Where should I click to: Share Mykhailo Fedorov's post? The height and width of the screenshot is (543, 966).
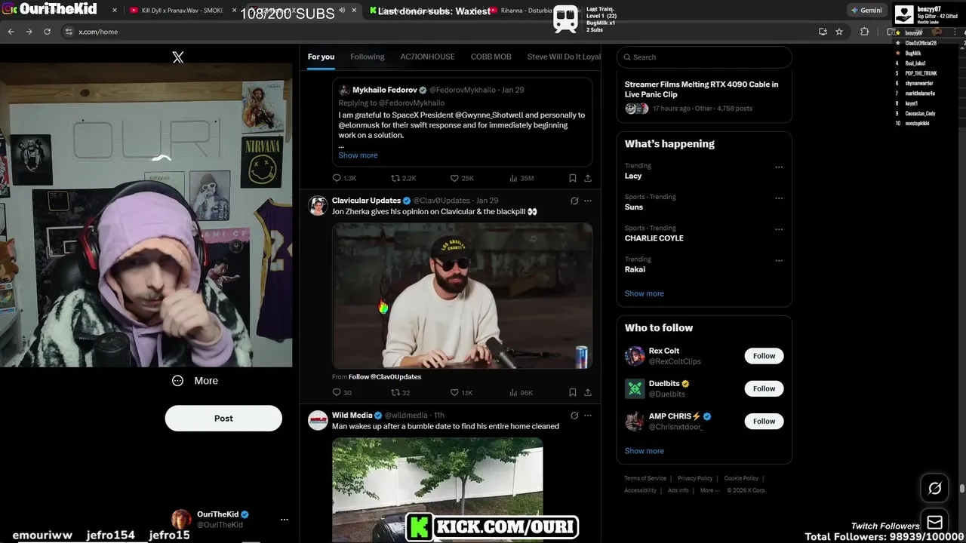[x=588, y=178]
